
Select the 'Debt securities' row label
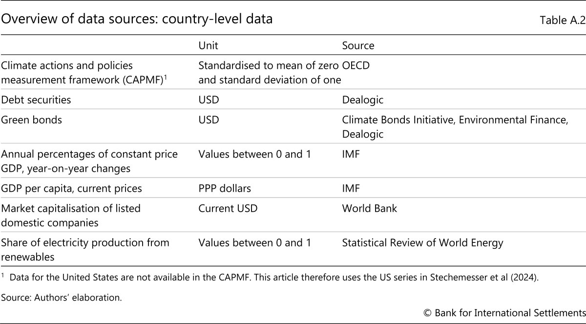pos(36,100)
